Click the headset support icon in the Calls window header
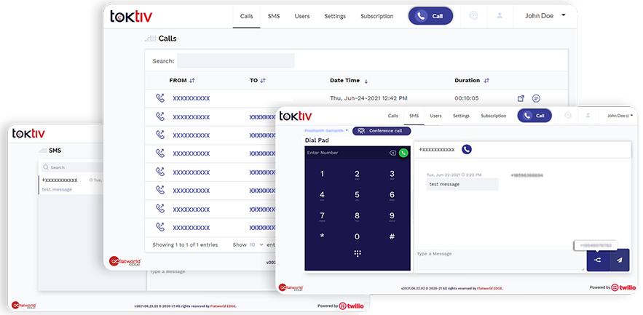643x315 pixels. pos(473,15)
